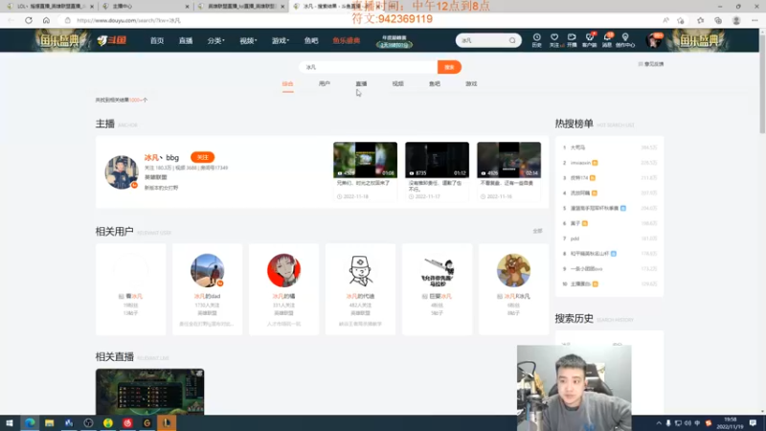Open the 鱼乐盛典 navigation link
This screenshot has width=766, height=431.
(x=347, y=41)
